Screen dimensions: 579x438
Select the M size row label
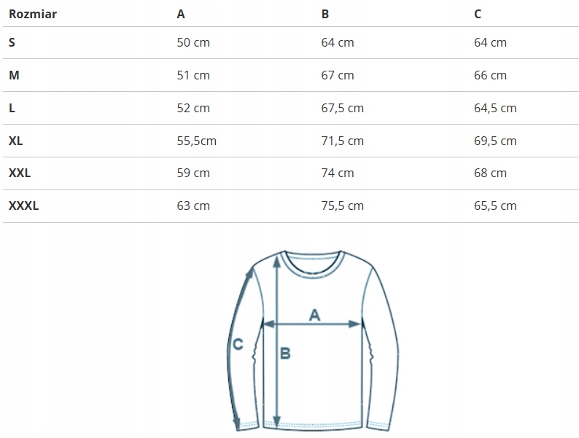(14, 75)
